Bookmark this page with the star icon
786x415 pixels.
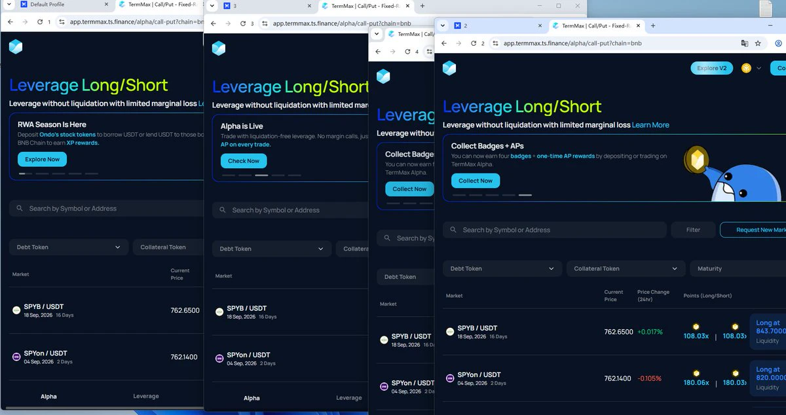coord(758,43)
